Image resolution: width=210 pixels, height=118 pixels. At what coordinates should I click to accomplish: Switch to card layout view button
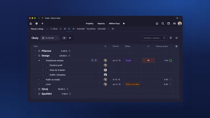point(70,38)
